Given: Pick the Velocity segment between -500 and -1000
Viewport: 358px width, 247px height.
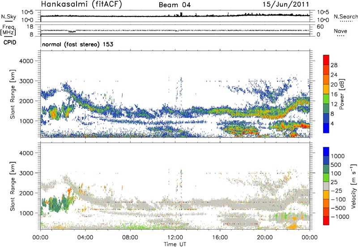Looking at the screenshot, I should (326, 212).
